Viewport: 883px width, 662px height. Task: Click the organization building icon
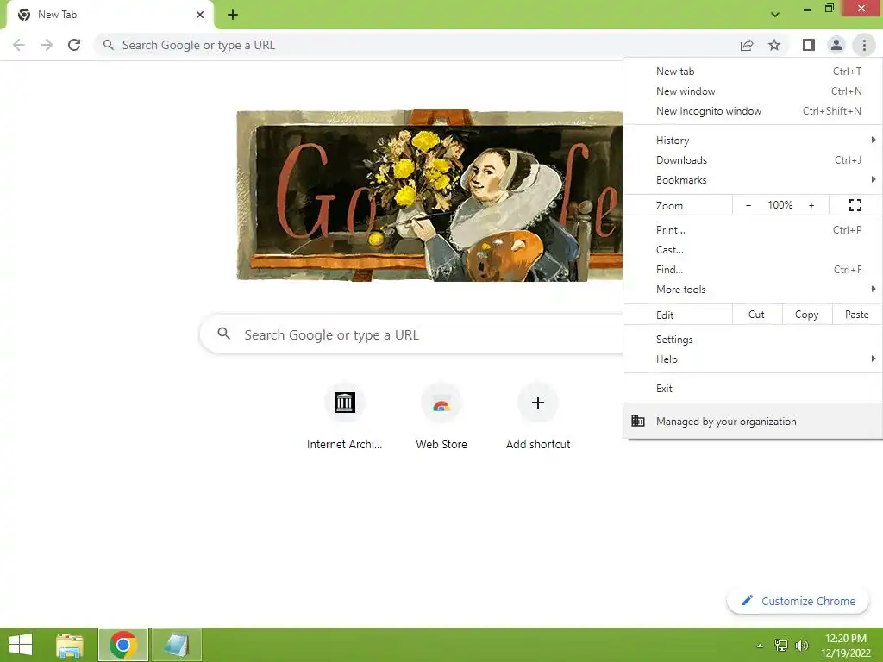(638, 421)
